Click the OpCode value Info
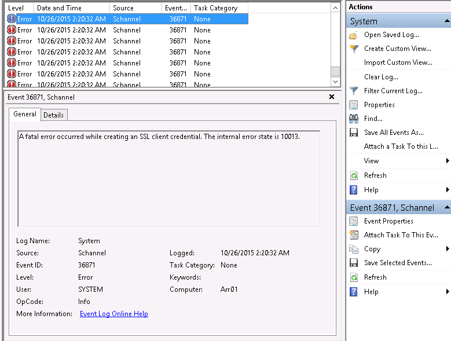The image size is (451, 341). pyautogui.click(x=84, y=302)
